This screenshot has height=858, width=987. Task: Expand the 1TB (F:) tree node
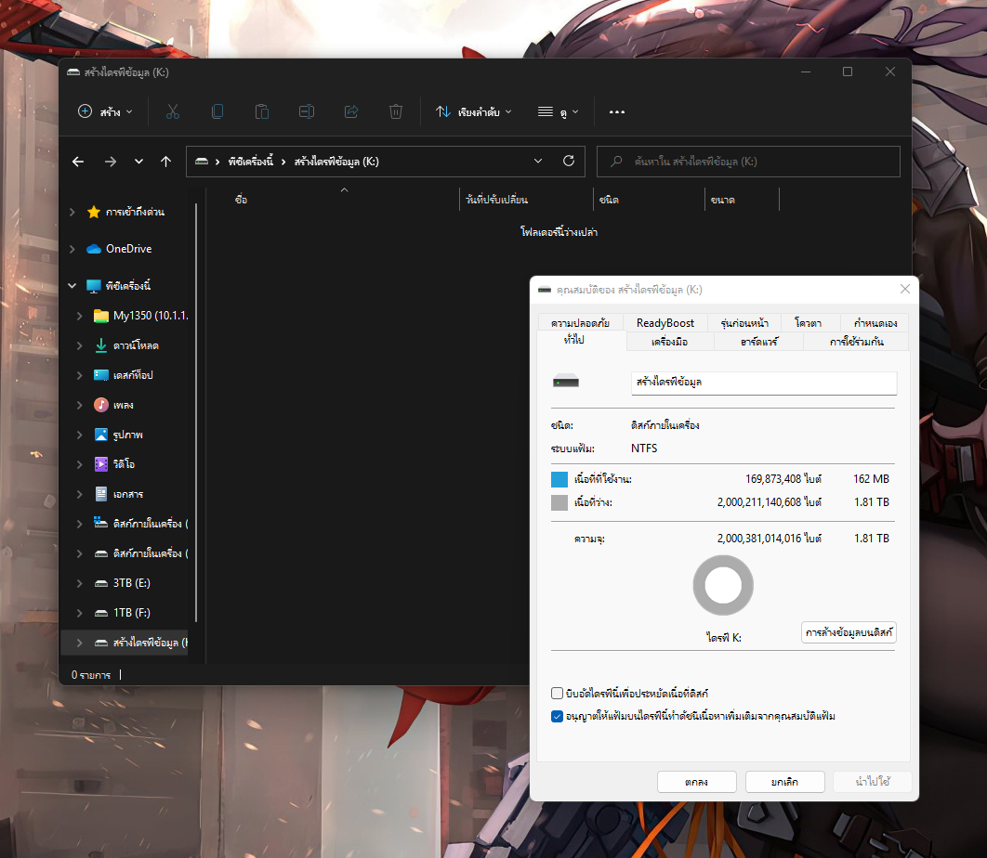click(80, 613)
